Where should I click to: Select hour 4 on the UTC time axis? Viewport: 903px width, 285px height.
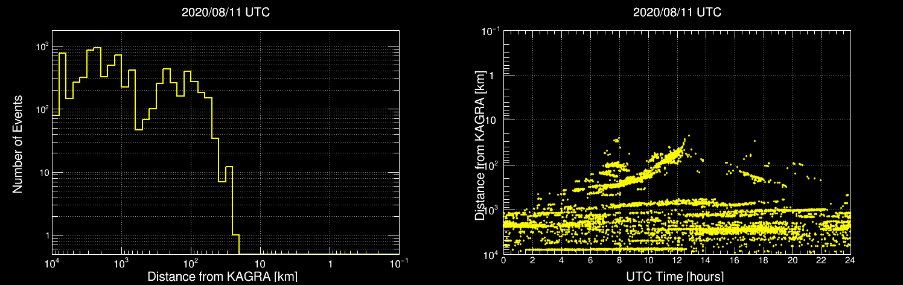tap(561, 261)
